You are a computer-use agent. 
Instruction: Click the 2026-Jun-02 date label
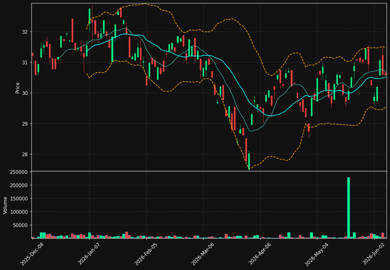374,254
